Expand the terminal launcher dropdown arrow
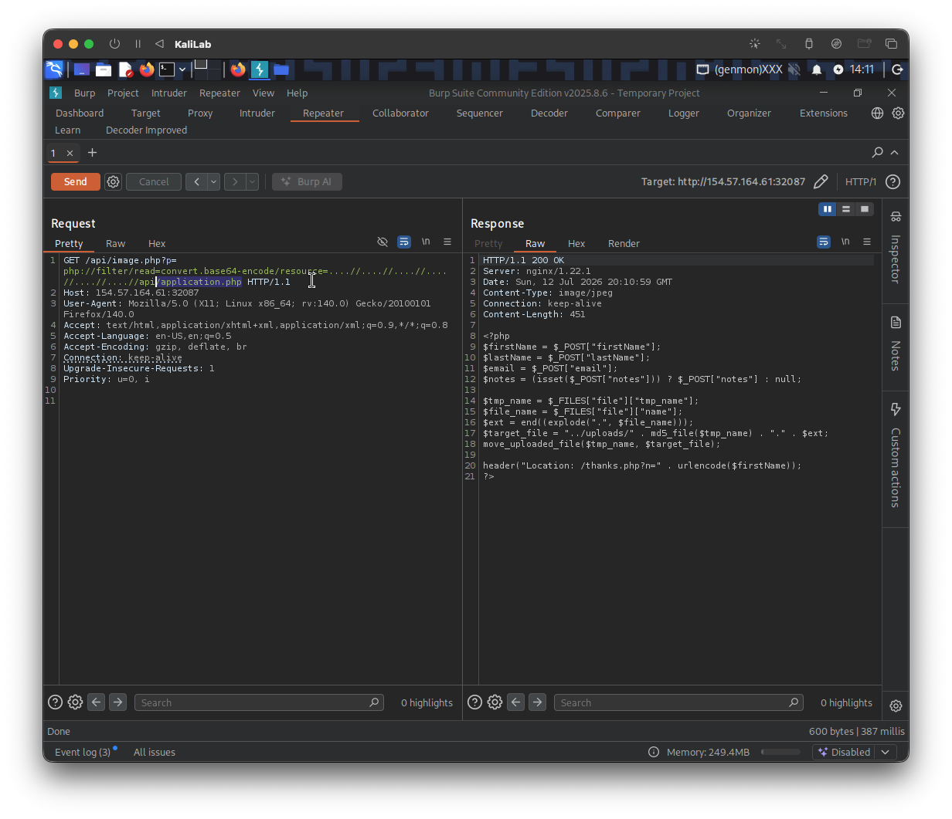Image resolution: width=952 pixels, height=819 pixels. point(182,69)
